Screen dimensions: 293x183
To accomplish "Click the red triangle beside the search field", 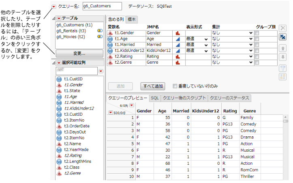I will [101, 71].
